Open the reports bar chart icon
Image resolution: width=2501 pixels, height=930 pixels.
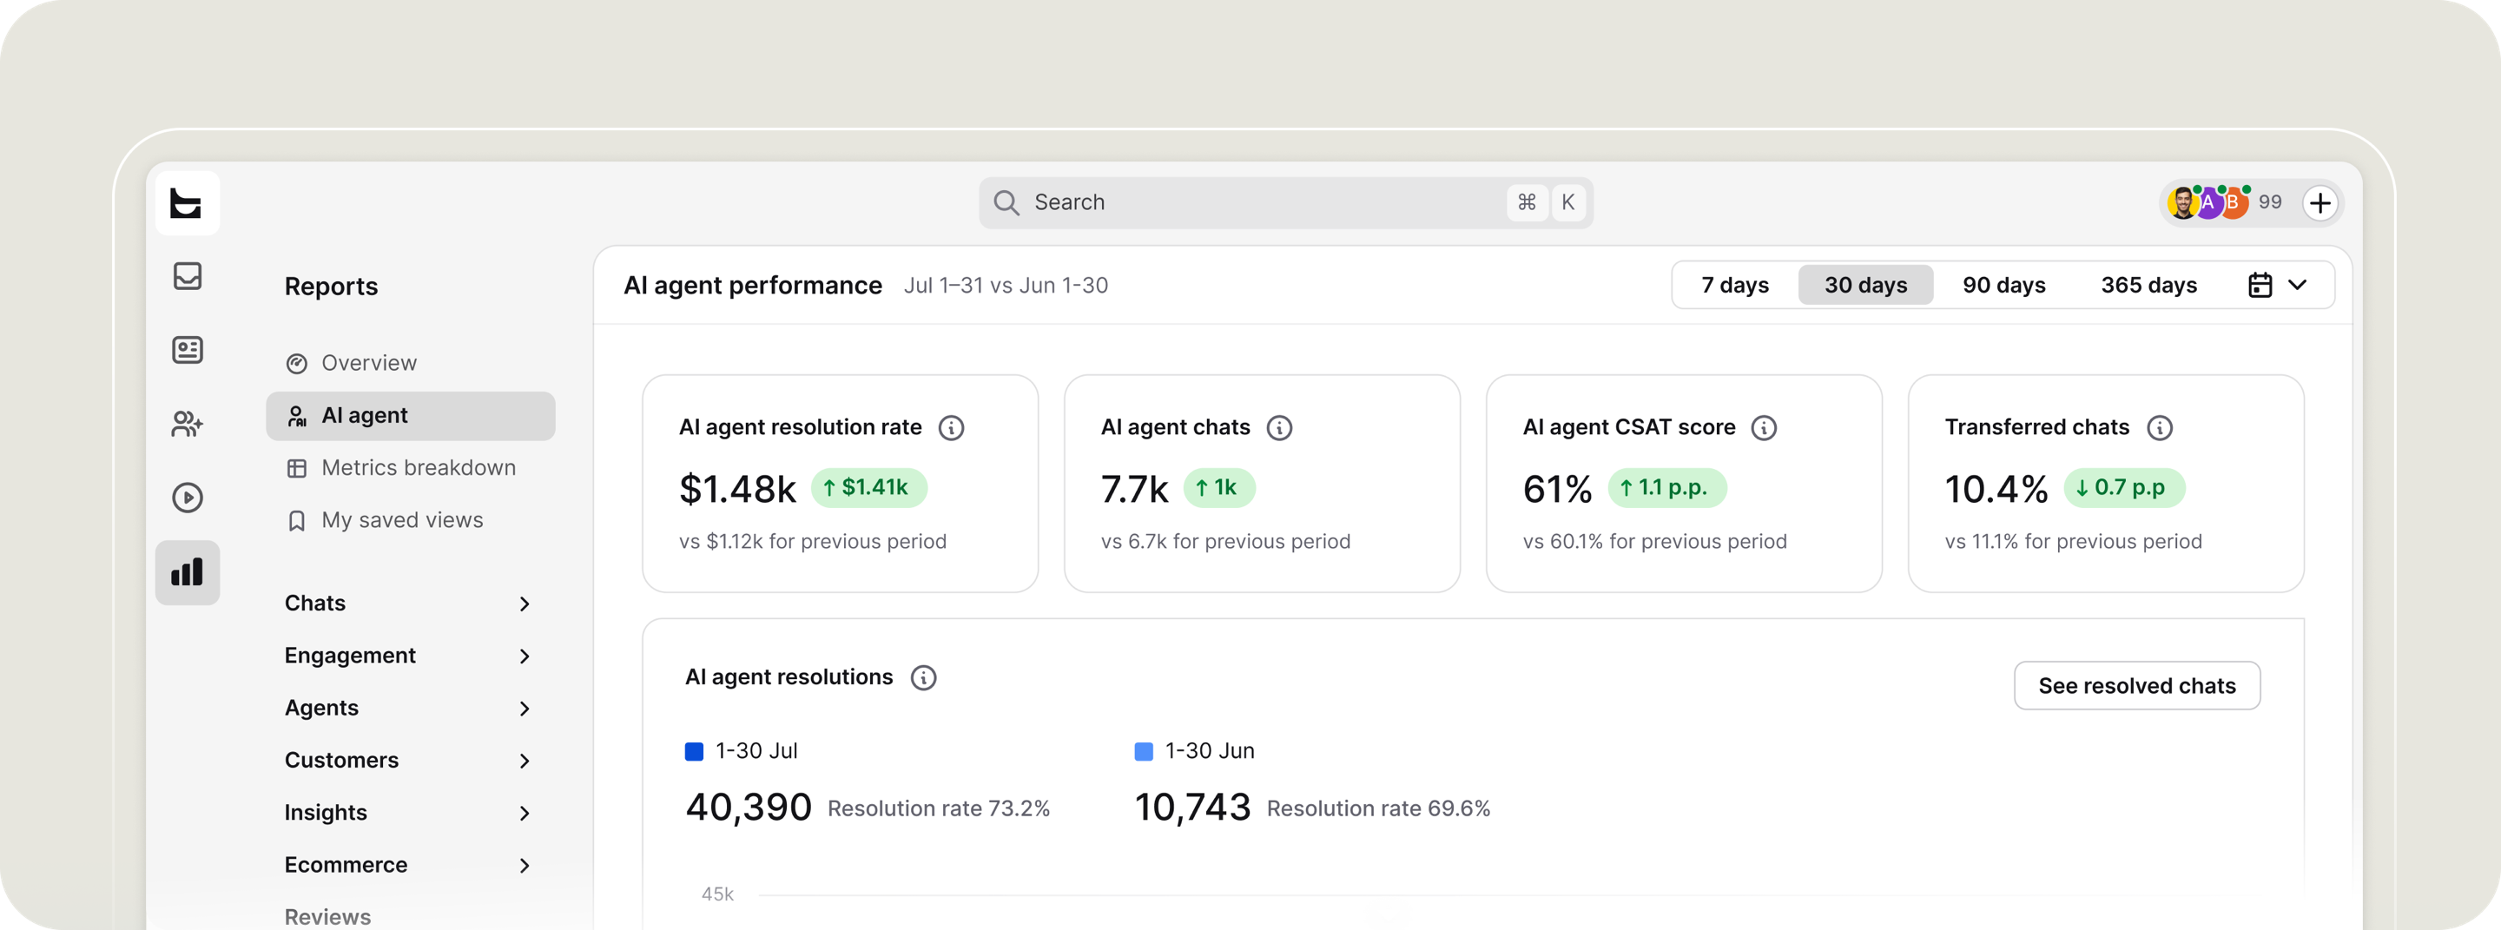(188, 573)
